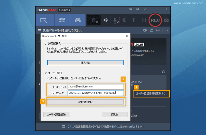This screenshot has height=135, width=206.
Task: Click the 閉じる close button
Action: pos(115,114)
